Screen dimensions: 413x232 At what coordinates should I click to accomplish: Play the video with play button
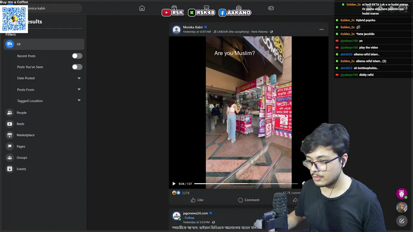coord(174,184)
